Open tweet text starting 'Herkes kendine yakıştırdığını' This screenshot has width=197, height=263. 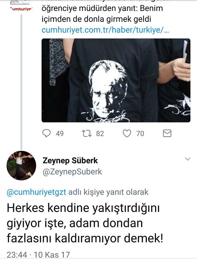pyautogui.click(x=85, y=223)
